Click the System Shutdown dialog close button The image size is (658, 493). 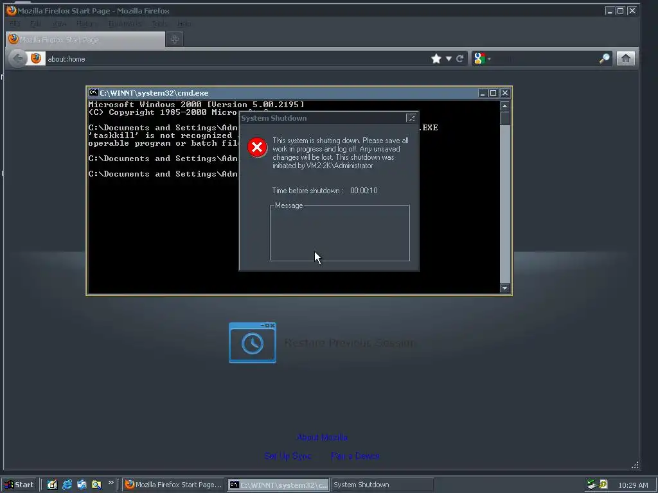pos(411,118)
